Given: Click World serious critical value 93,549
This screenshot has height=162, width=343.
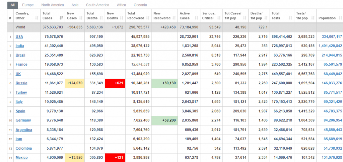Looking at the screenshot, I should (x=214, y=27).
